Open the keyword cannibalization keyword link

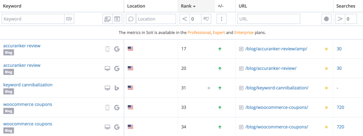28,85
